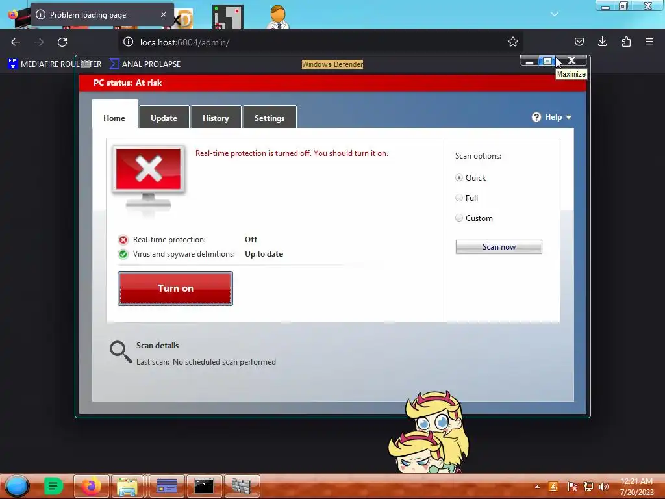Click the Scan details magnifier icon
Image resolution: width=665 pixels, height=499 pixels.
pos(121,352)
